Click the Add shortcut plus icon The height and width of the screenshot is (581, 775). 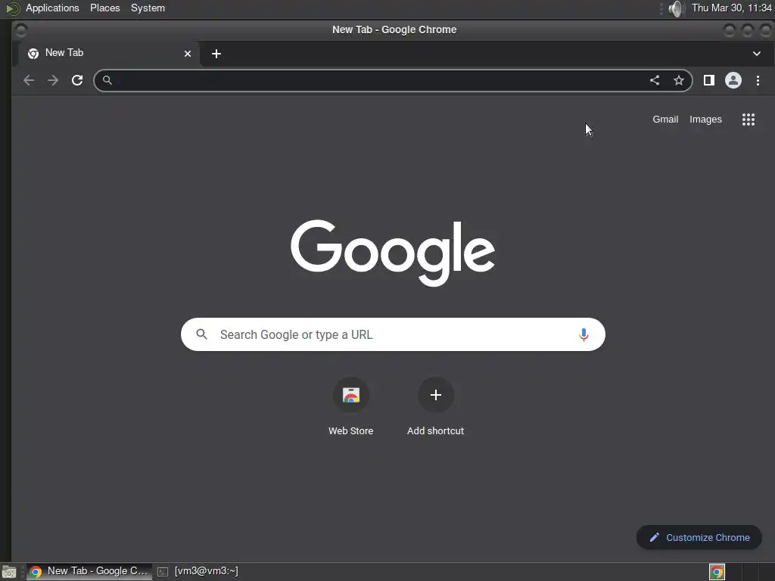(435, 395)
